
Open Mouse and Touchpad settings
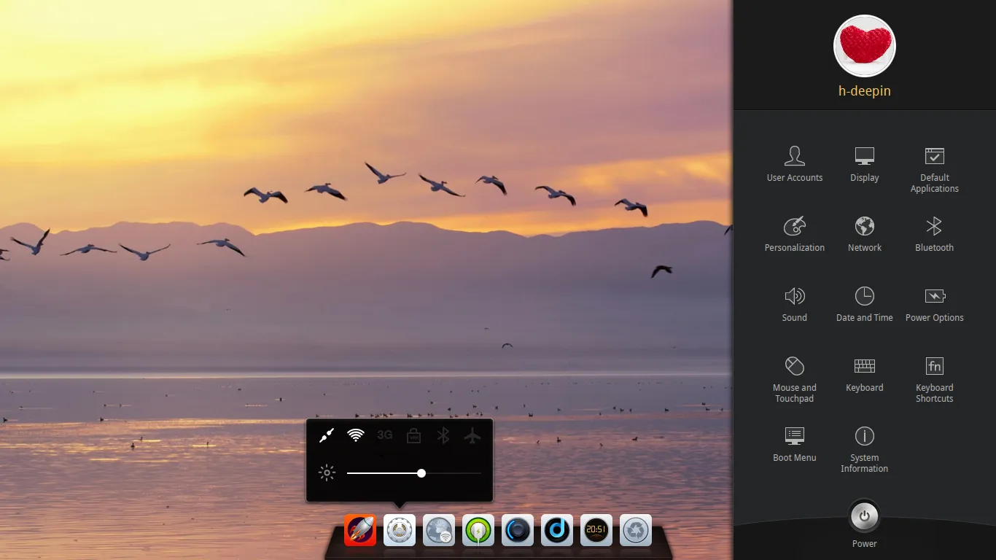(795, 379)
